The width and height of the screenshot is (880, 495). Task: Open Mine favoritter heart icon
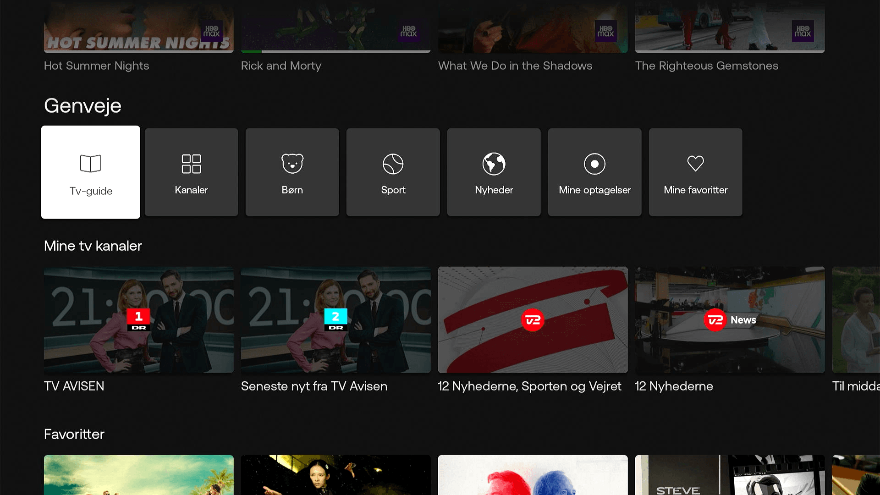[695, 164]
